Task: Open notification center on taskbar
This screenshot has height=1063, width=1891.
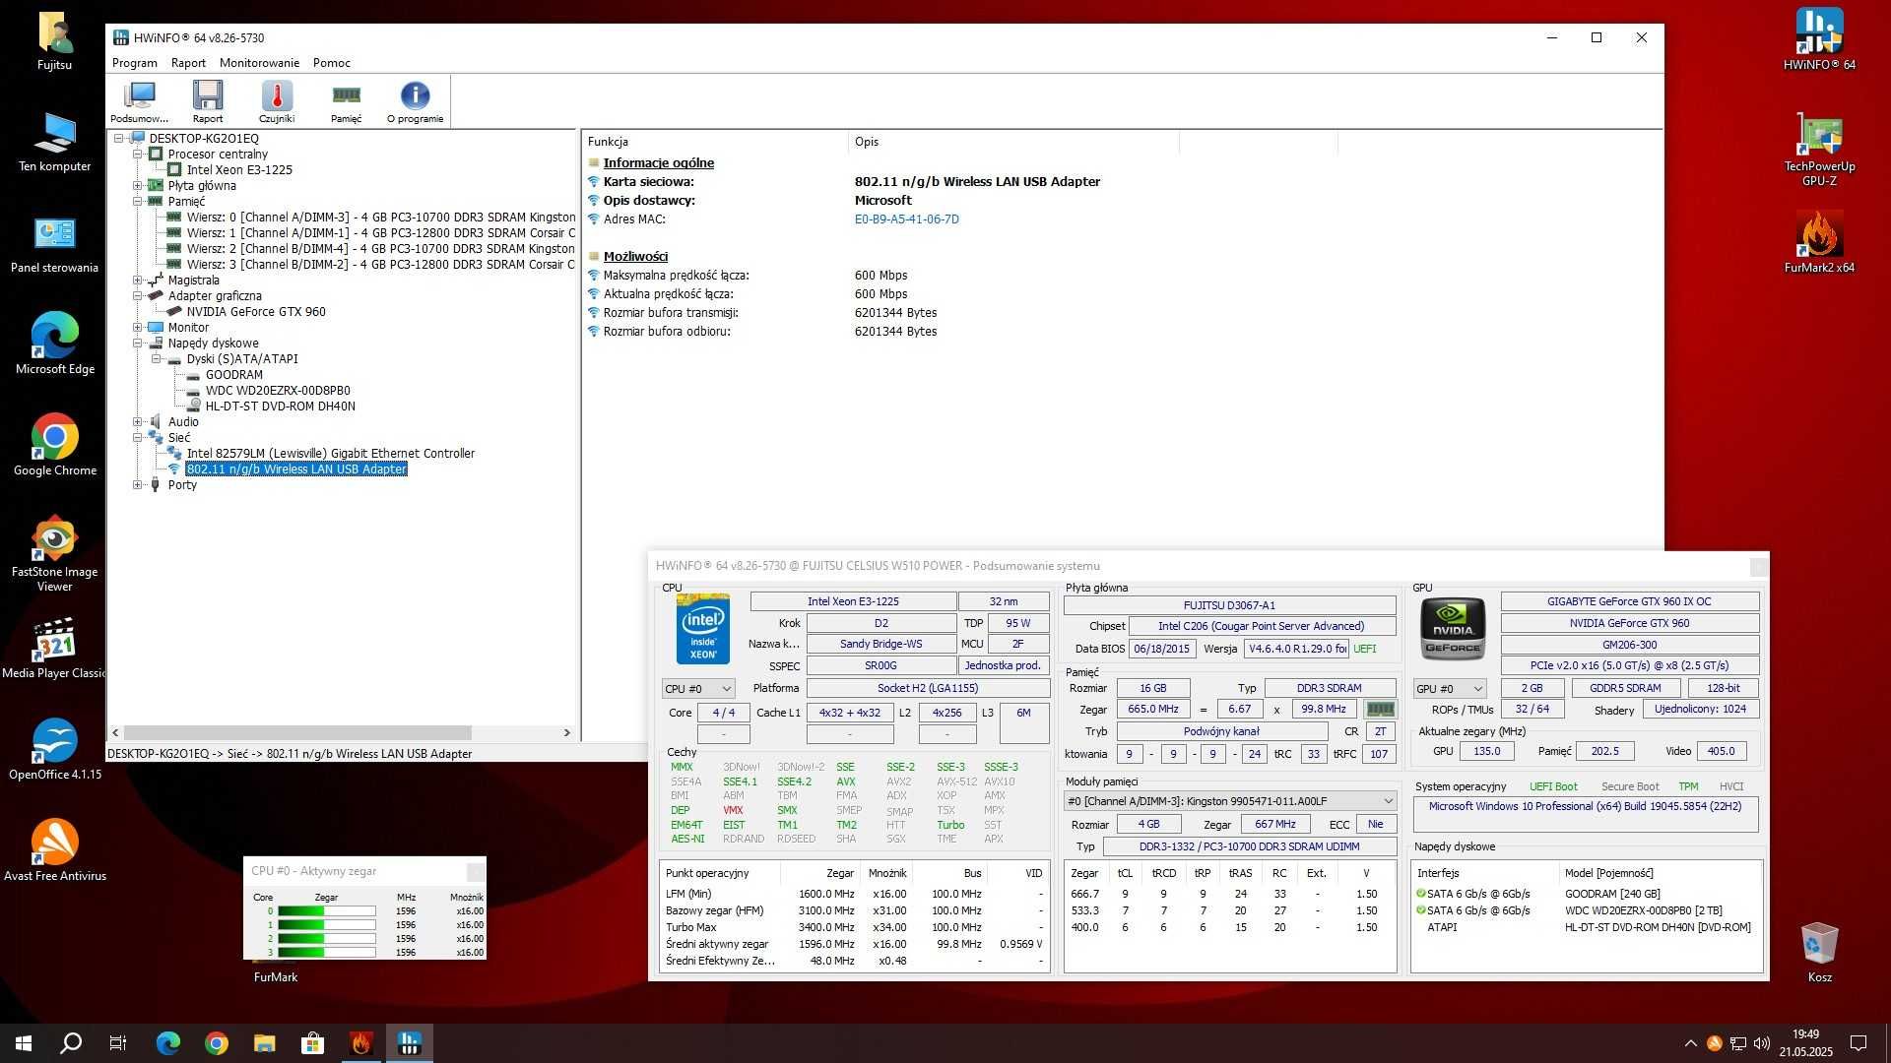Action: [x=1858, y=1043]
